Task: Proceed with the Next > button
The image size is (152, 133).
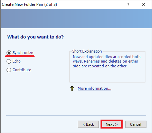Action: coord(112,124)
